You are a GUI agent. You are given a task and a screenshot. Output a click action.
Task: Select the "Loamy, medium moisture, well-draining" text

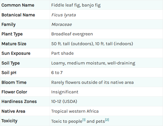click(93, 63)
